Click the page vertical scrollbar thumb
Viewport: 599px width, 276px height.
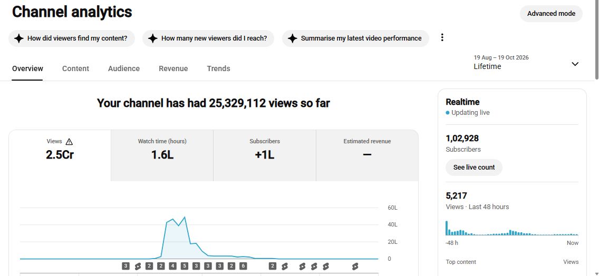pyautogui.click(x=597, y=40)
